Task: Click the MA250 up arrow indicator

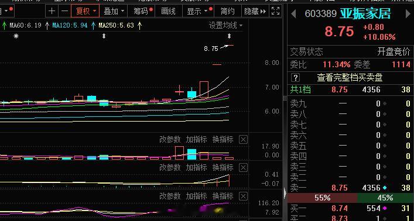Action: pos(140,26)
